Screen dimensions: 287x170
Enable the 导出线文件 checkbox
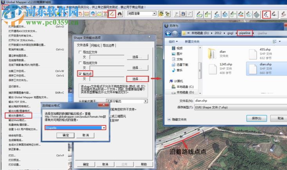[80, 63]
